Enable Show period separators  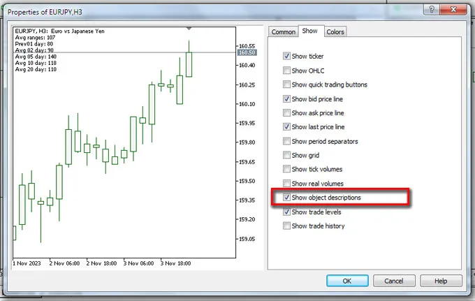(287, 141)
